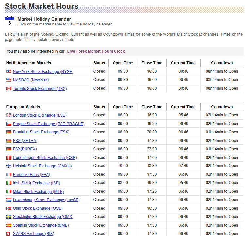Click the Market Holiday Calender heading
This screenshot has height=236, width=245.
click(44, 19)
